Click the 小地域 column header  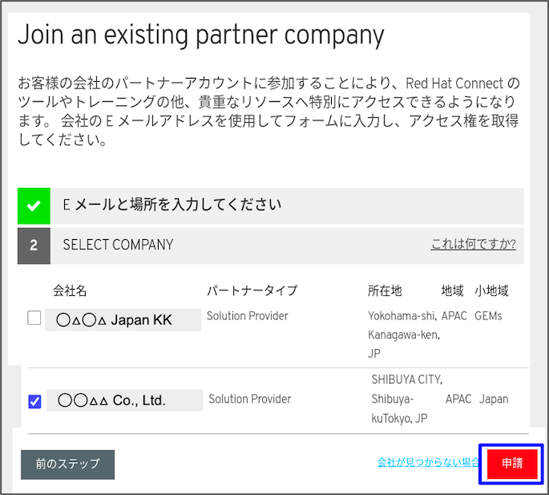[491, 290]
